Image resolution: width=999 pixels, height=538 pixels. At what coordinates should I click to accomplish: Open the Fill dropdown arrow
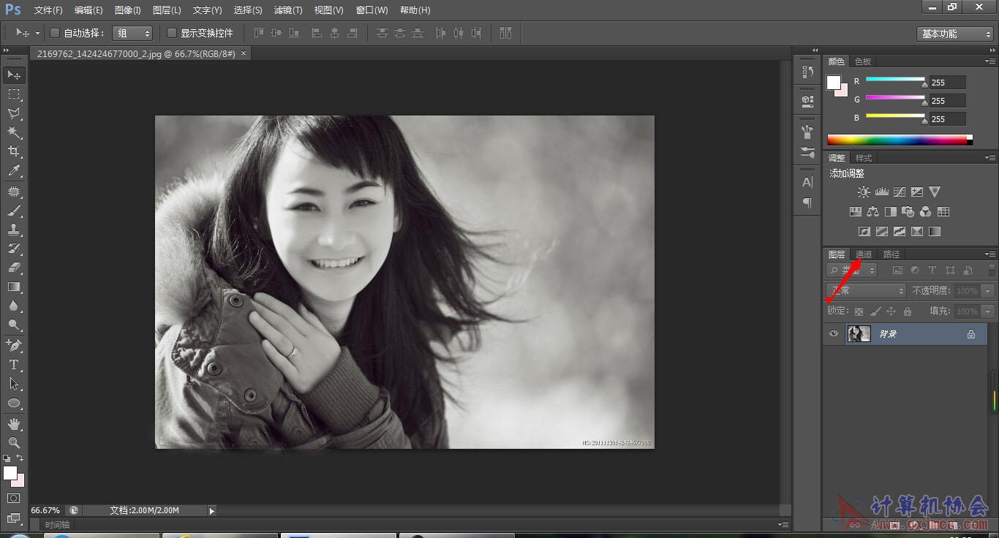pyautogui.click(x=989, y=311)
